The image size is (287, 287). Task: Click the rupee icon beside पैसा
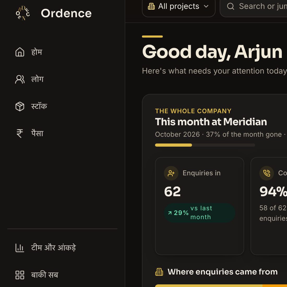[20, 133]
